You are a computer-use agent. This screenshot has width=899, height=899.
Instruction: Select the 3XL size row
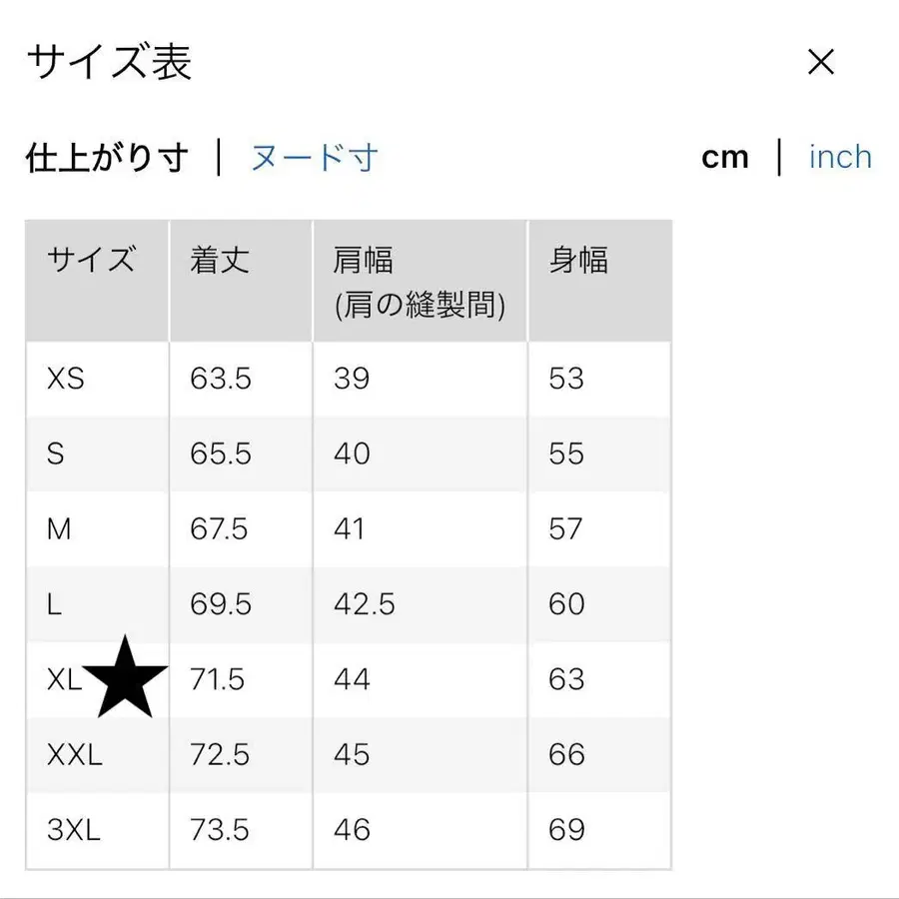point(72,830)
